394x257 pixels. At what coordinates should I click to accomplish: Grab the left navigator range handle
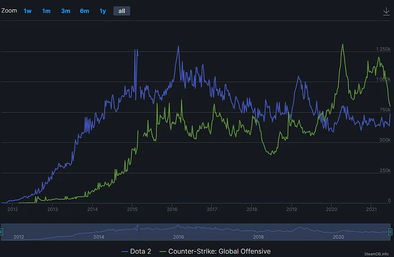1,231
